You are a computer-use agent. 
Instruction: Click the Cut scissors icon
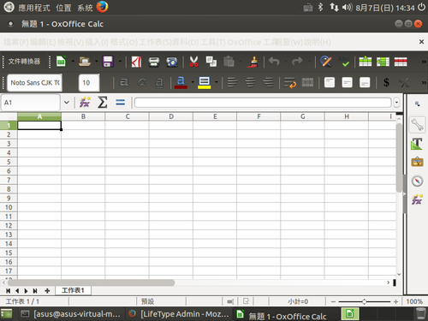pos(193,62)
